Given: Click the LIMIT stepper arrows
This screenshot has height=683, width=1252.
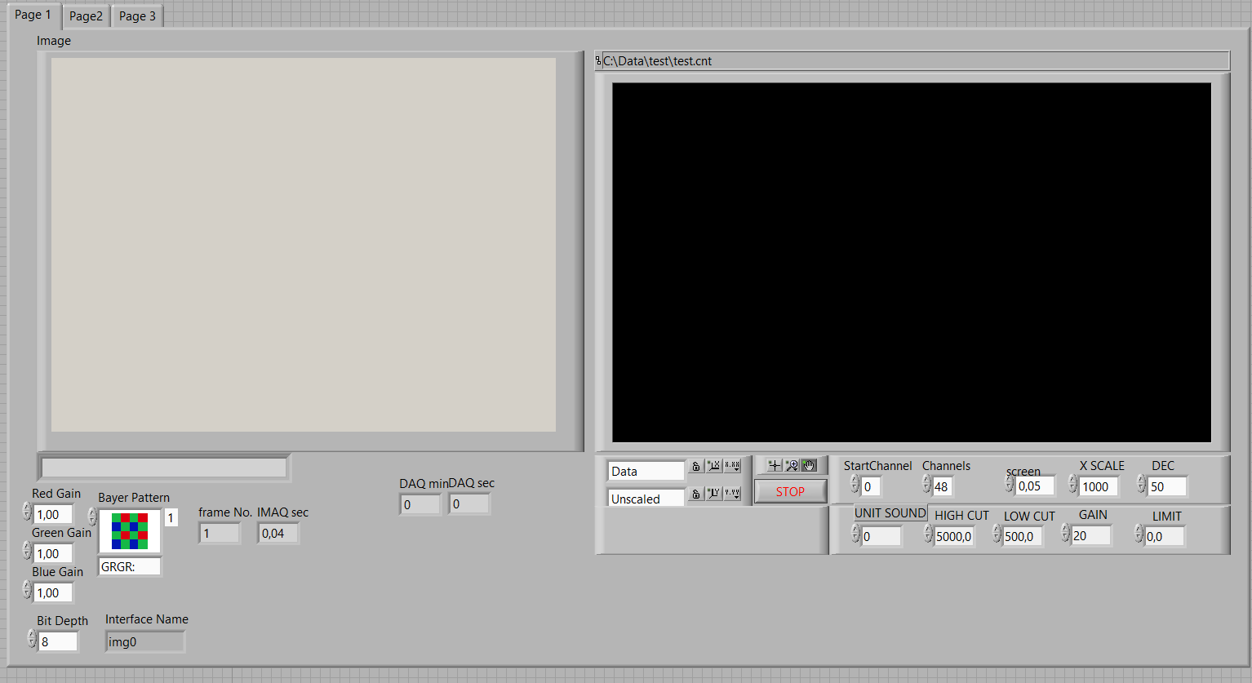Looking at the screenshot, I should tap(1139, 534).
